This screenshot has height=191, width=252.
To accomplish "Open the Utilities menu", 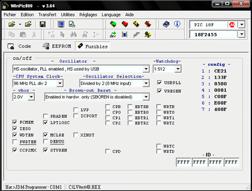I will point(68,15).
